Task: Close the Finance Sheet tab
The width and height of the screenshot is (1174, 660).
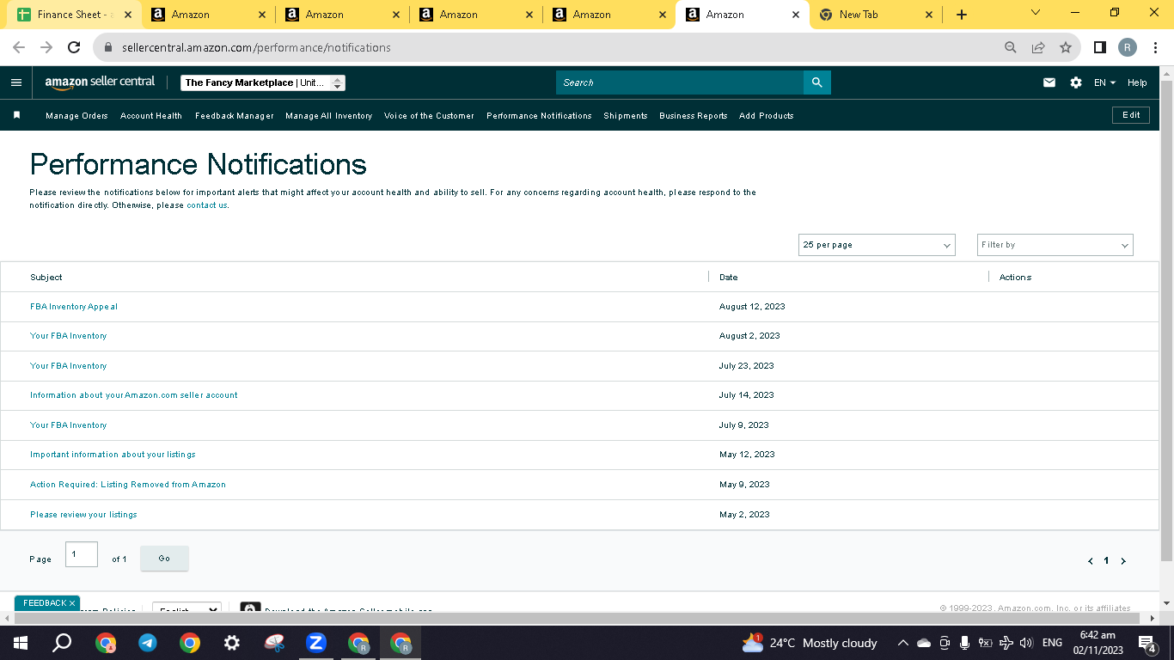Action: [x=129, y=15]
